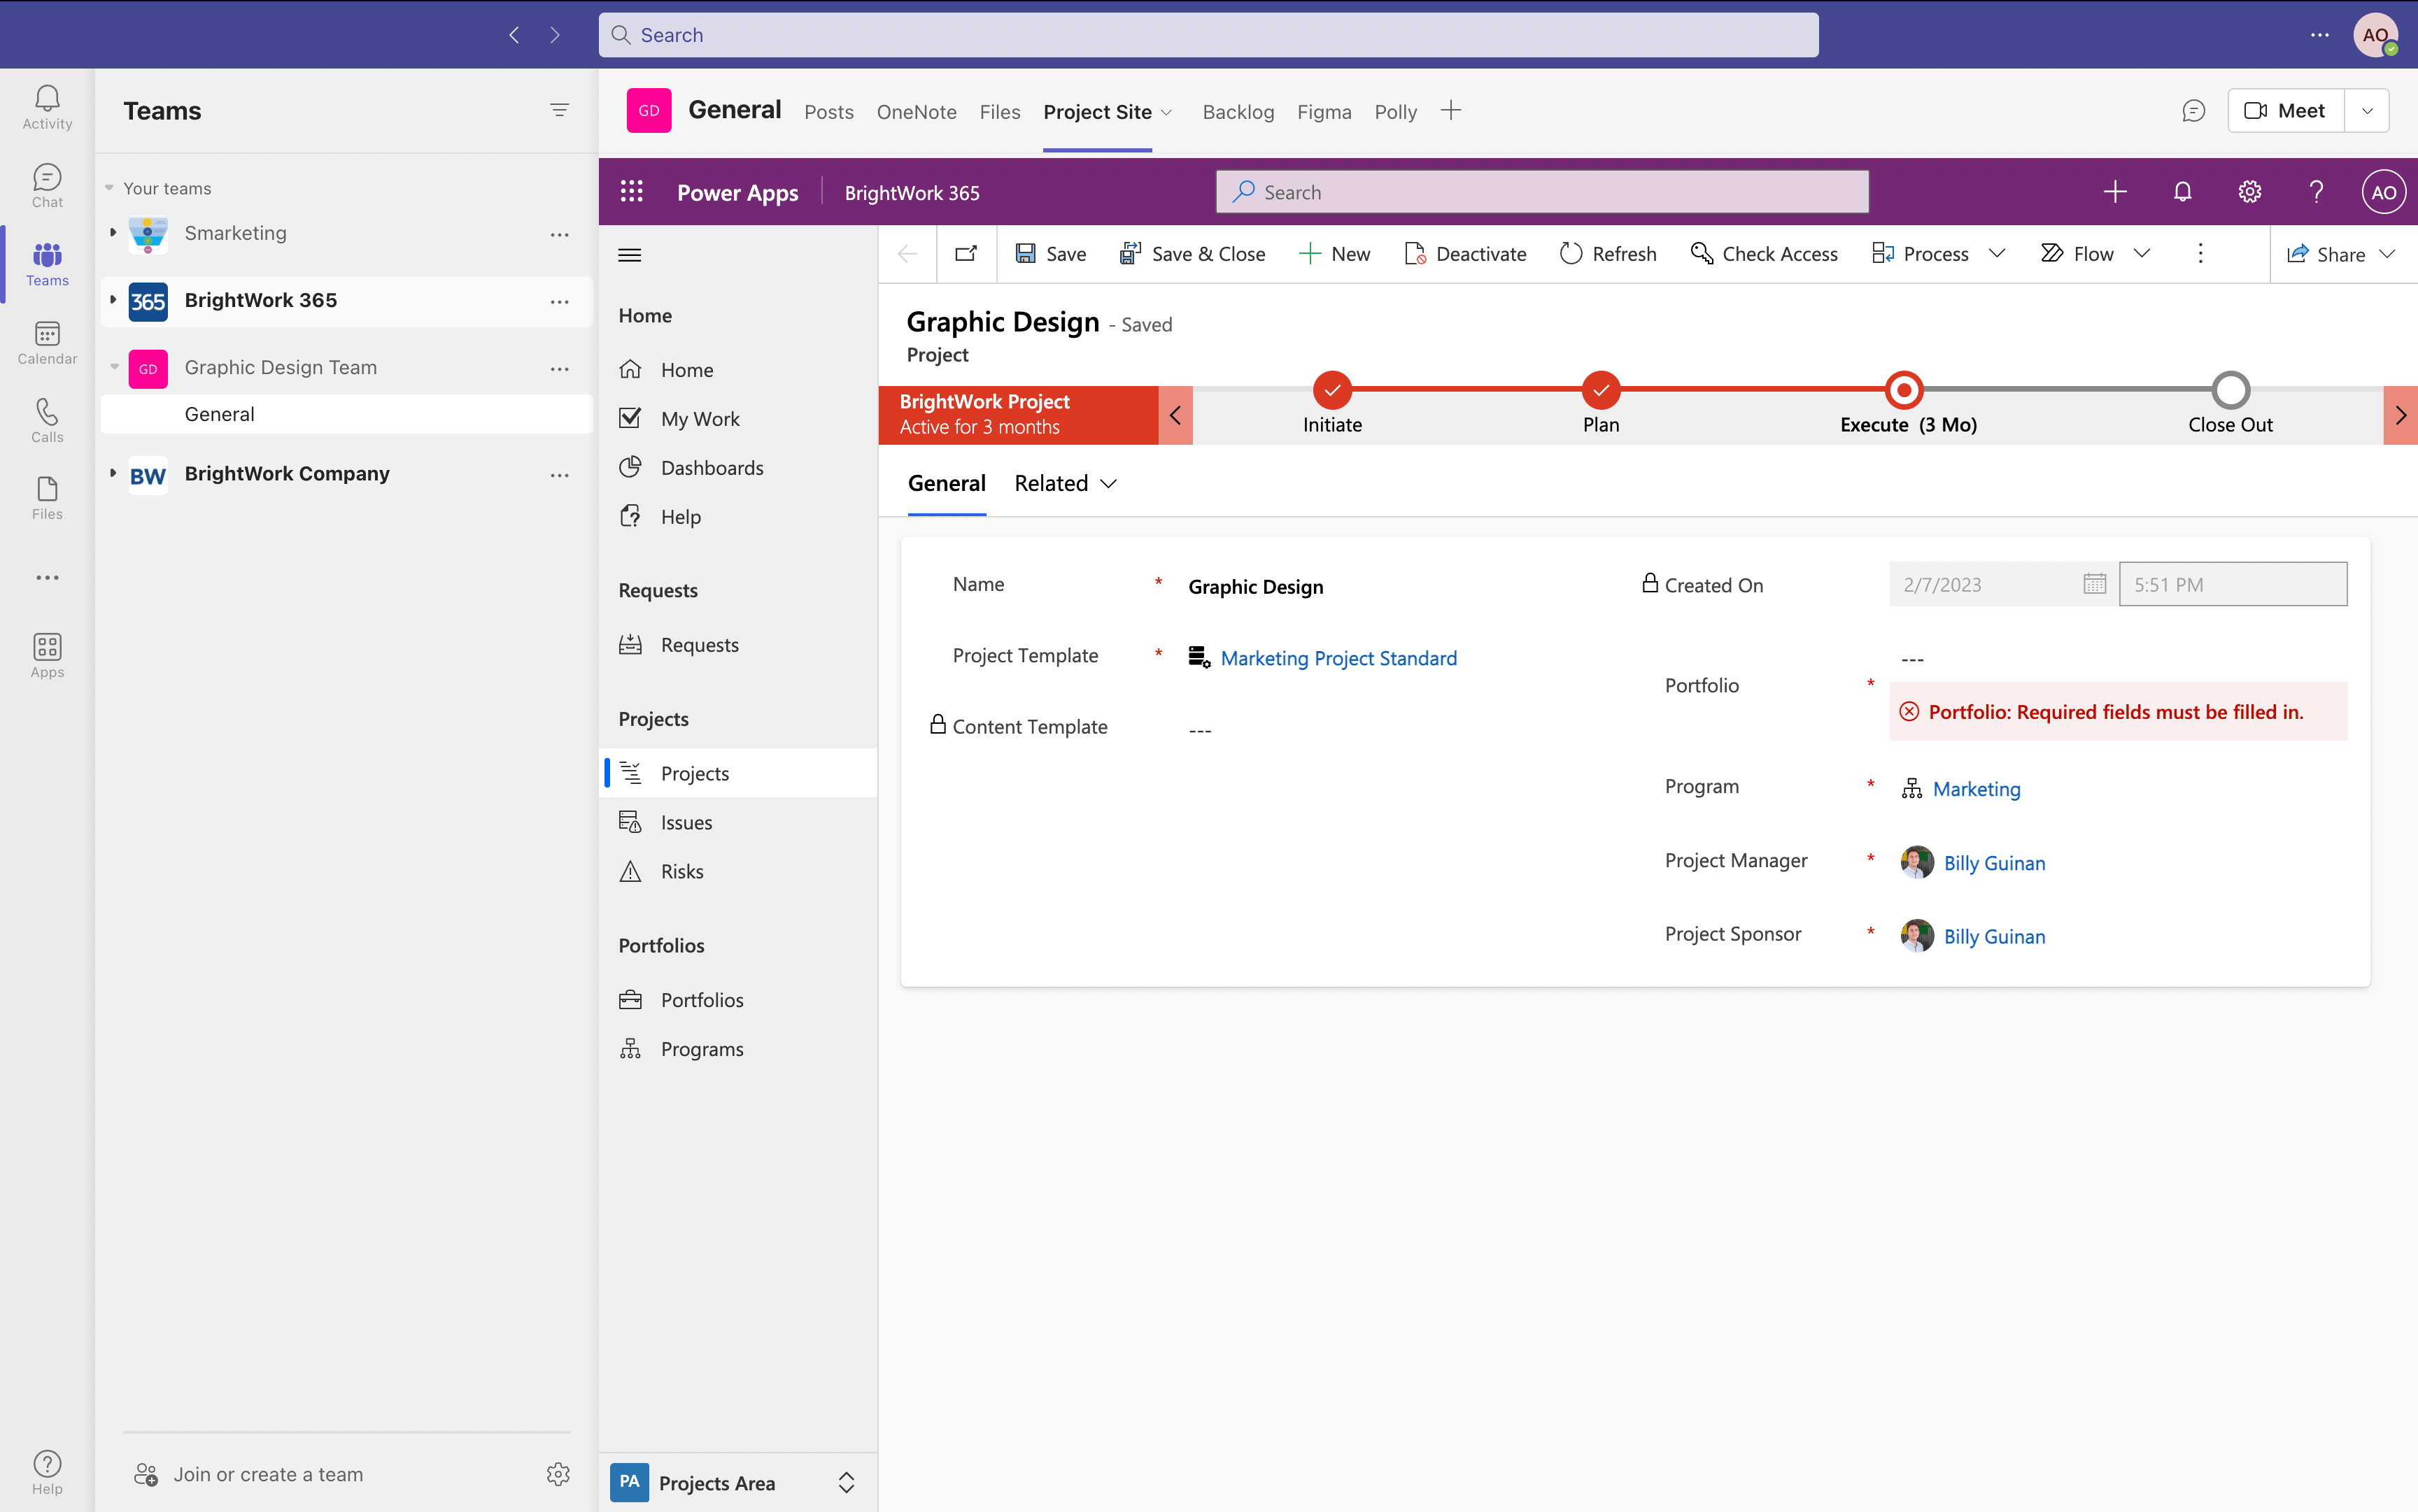
Task: Switch to the Polly tab
Action: pyautogui.click(x=1396, y=112)
